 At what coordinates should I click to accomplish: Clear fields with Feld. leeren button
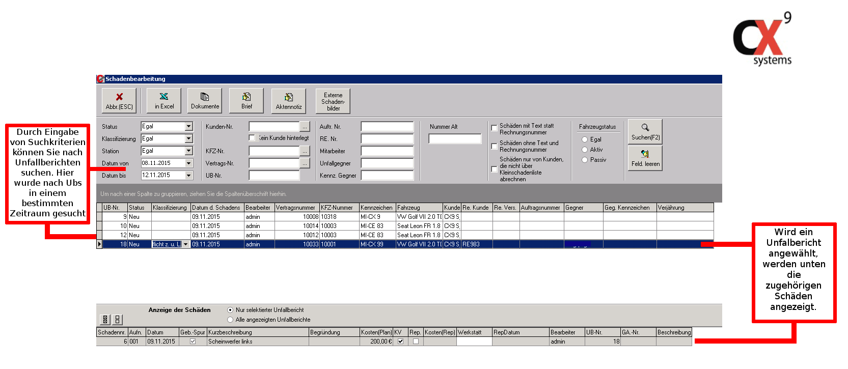645,158
